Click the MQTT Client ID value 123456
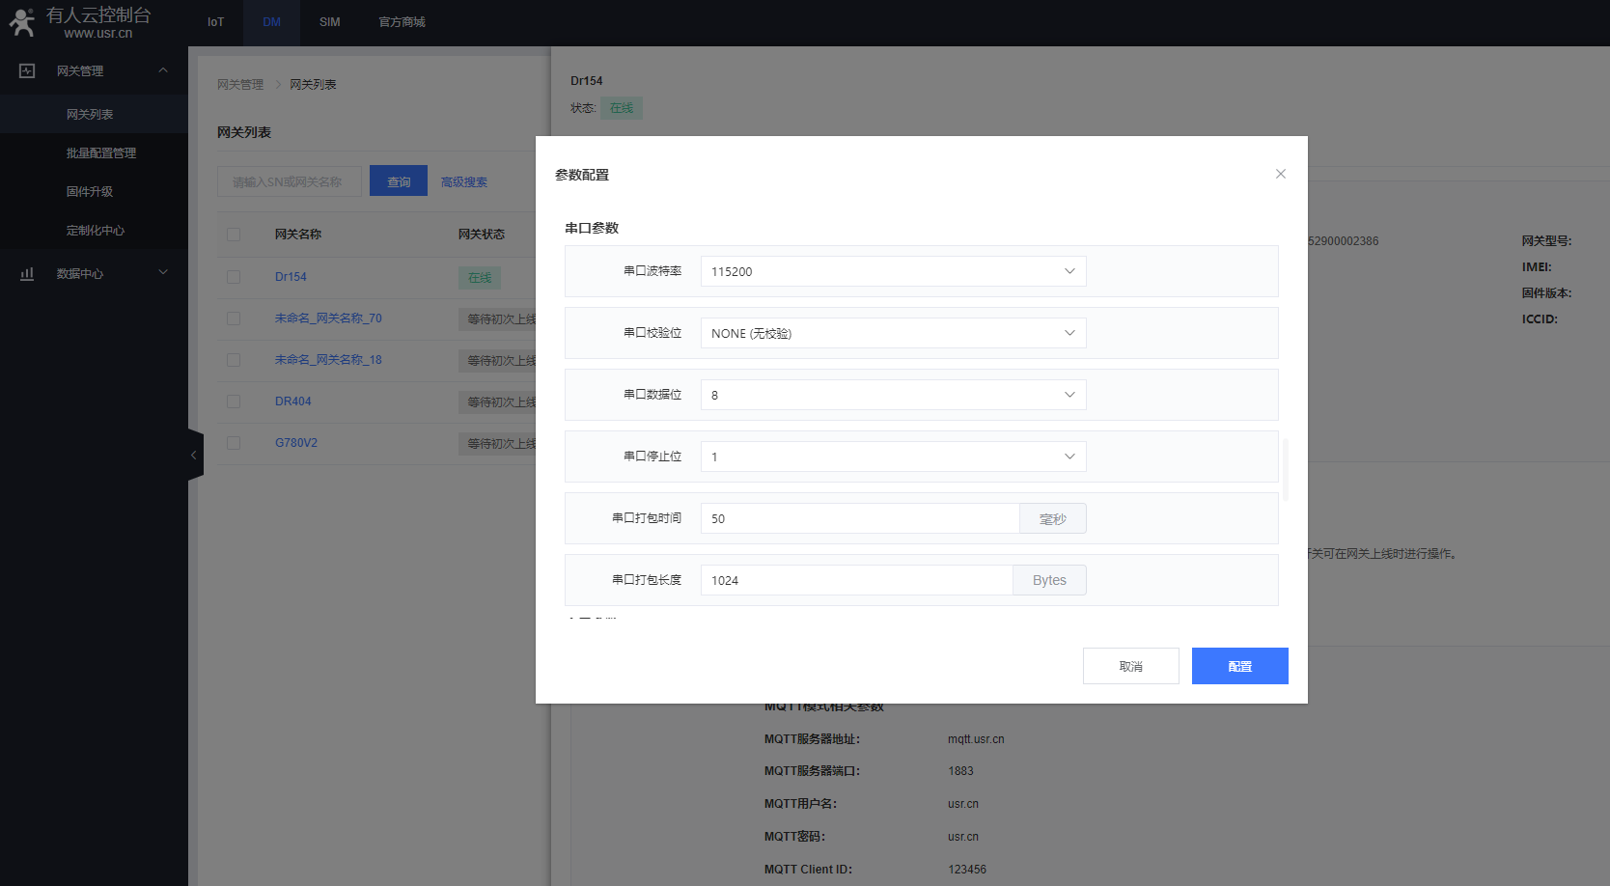1610x886 pixels. pyautogui.click(x=967, y=870)
